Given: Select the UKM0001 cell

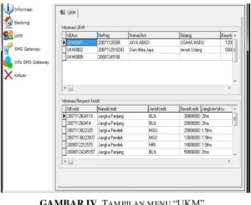Looking at the screenshot, I should [81, 42].
